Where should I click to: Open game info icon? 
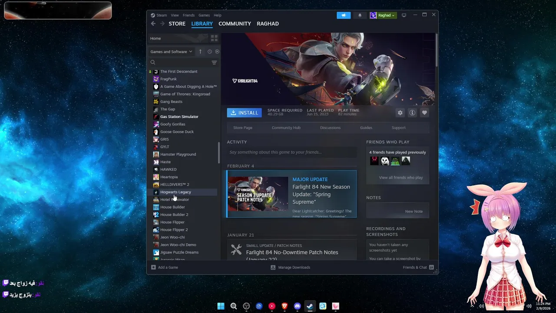(x=412, y=113)
